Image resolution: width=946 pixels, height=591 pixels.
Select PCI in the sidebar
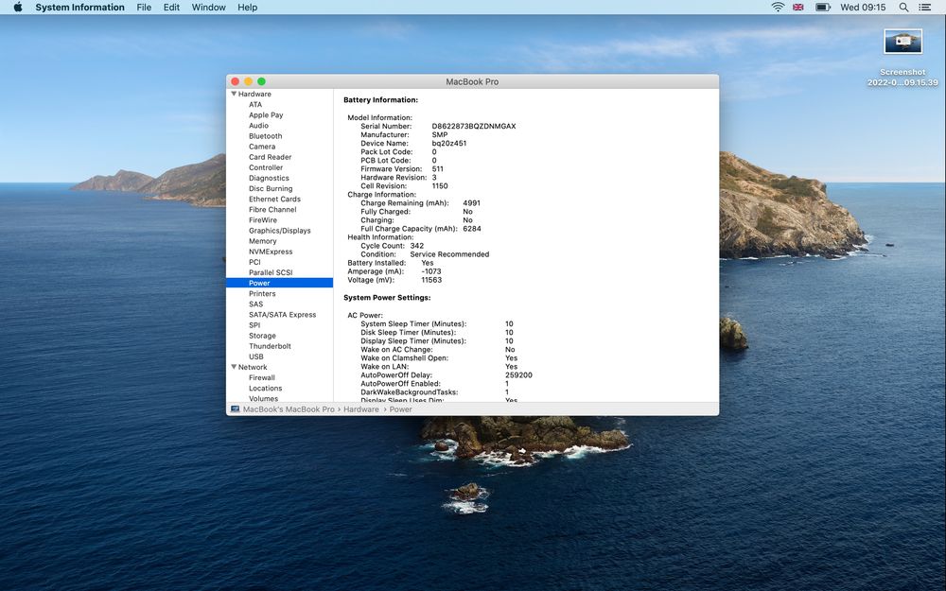(x=254, y=262)
